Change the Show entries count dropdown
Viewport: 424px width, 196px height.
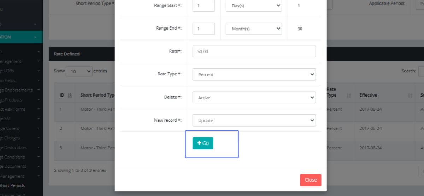[79, 71]
